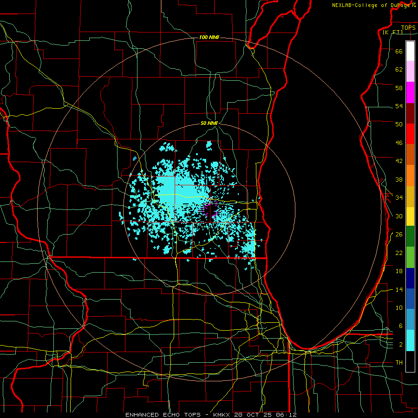
Task: Click the legend value '50'
Action: 399,124
